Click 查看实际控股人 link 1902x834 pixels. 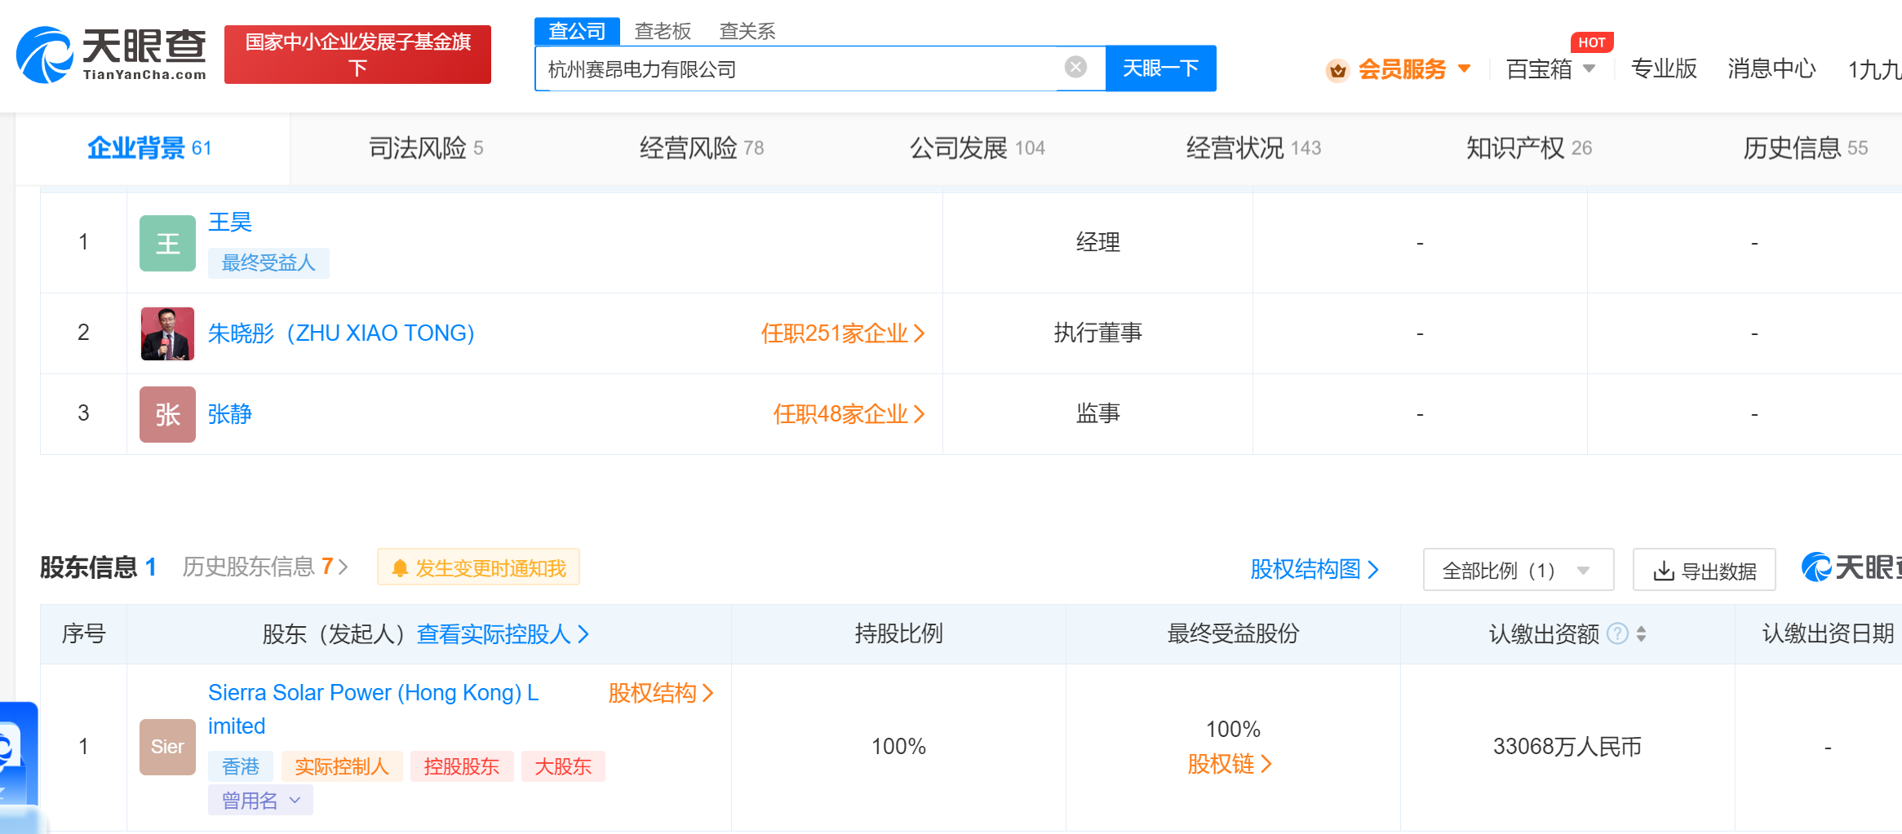pos(503,634)
